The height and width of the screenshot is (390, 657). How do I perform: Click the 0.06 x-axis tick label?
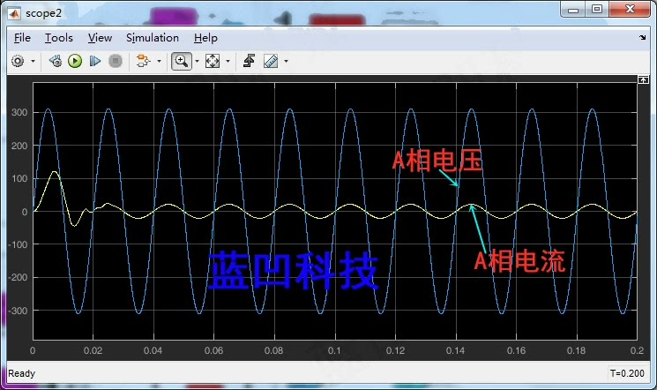[213, 350]
